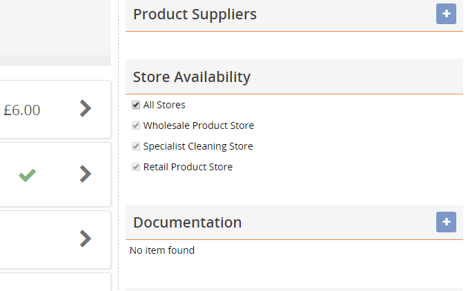Viewport: 468px width, 291px height.
Task: Add a new documentation item
Action: (446, 222)
